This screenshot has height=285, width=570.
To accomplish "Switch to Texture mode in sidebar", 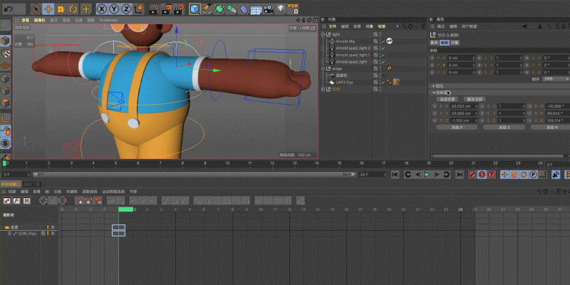I will [x=6, y=53].
